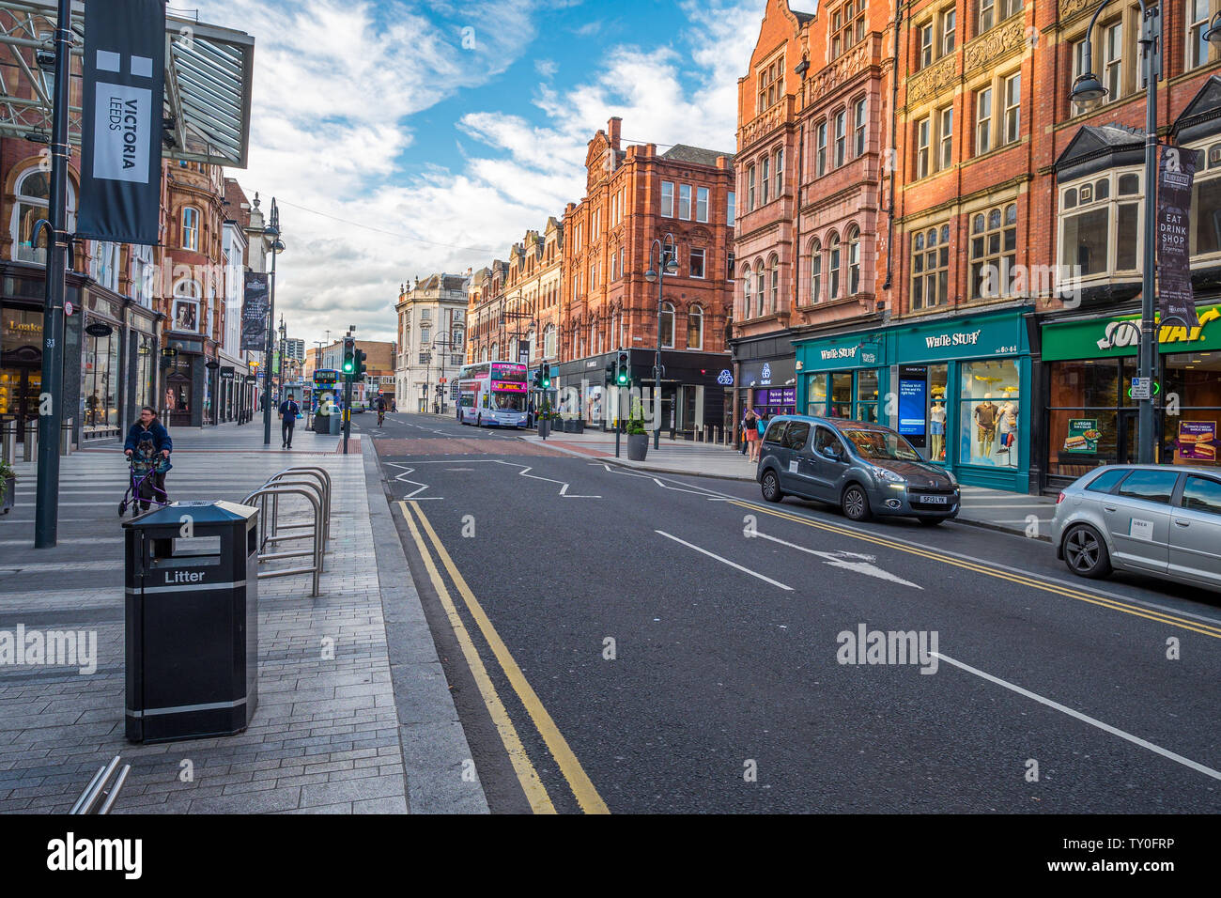This screenshot has height=898, width=1221.
Task: Click the "EAT DRINK SHOP" lamppost banner
Action: click(x=1174, y=235)
